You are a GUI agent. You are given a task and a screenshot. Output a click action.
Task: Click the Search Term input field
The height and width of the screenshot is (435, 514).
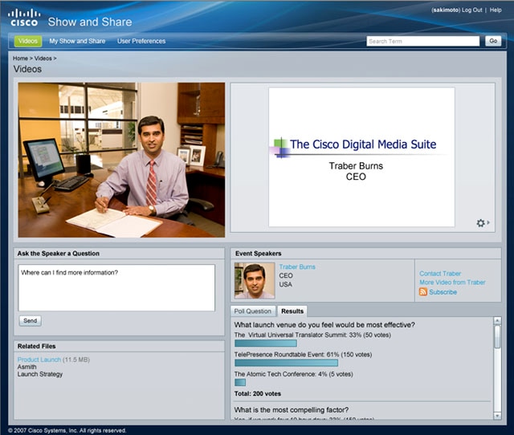pos(423,41)
